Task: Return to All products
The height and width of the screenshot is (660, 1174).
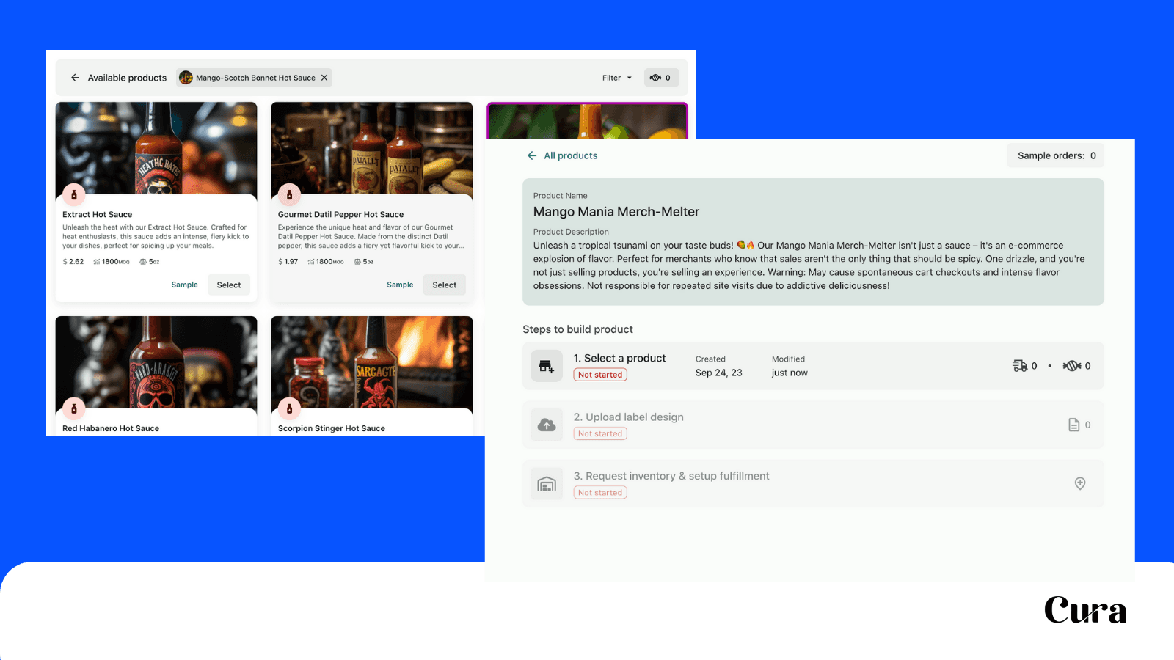Action: tap(570, 155)
